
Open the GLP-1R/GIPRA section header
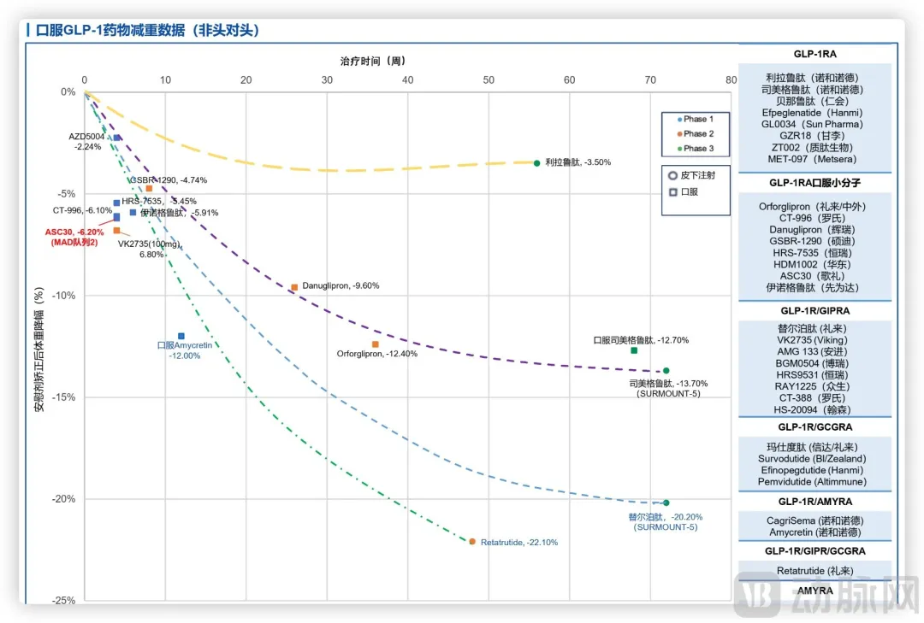(814, 311)
